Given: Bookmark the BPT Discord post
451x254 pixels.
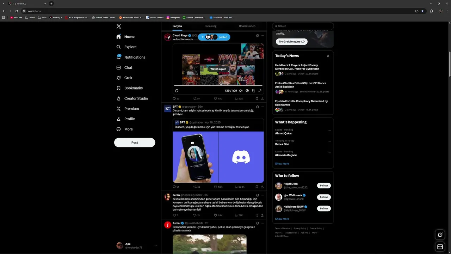Looking at the screenshot, I should click(257, 187).
